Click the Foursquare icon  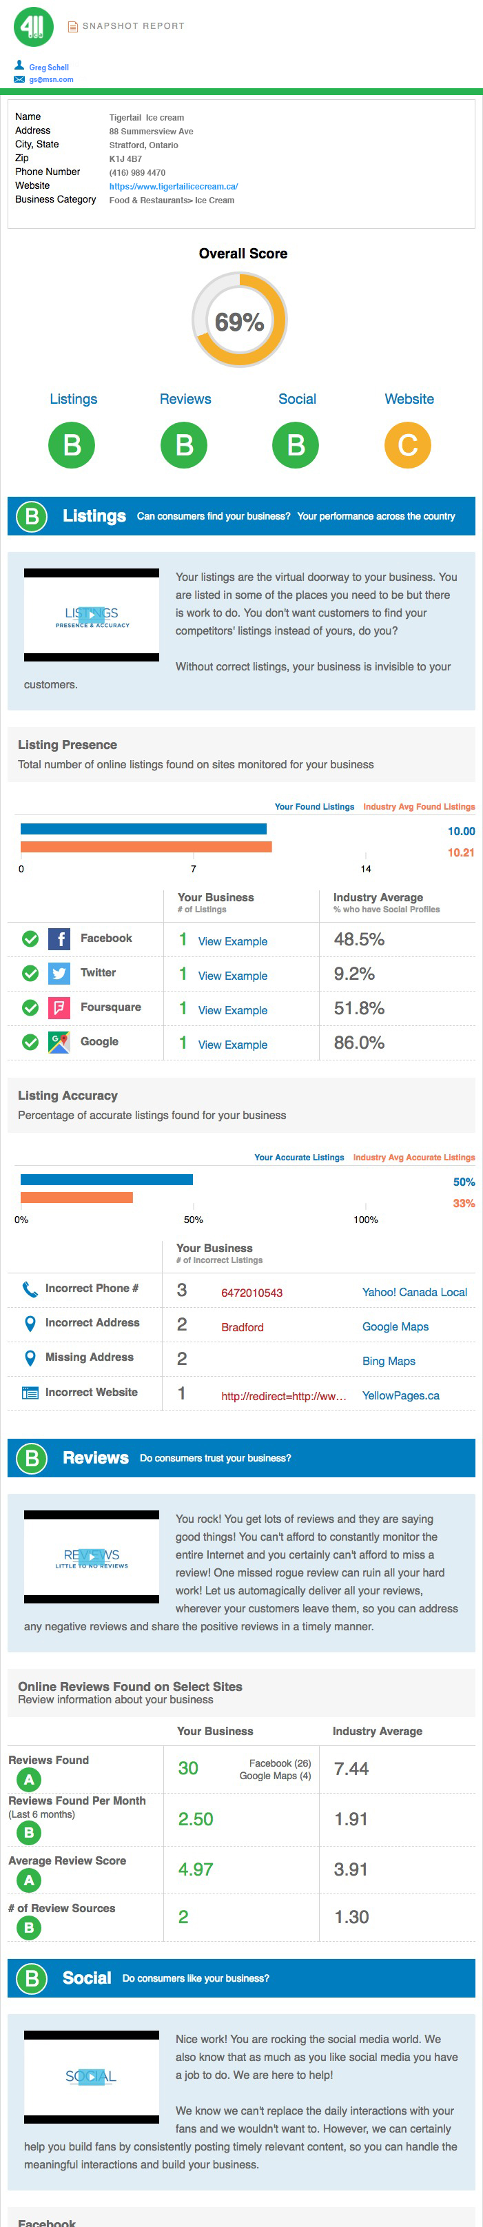coord(59,1008)
